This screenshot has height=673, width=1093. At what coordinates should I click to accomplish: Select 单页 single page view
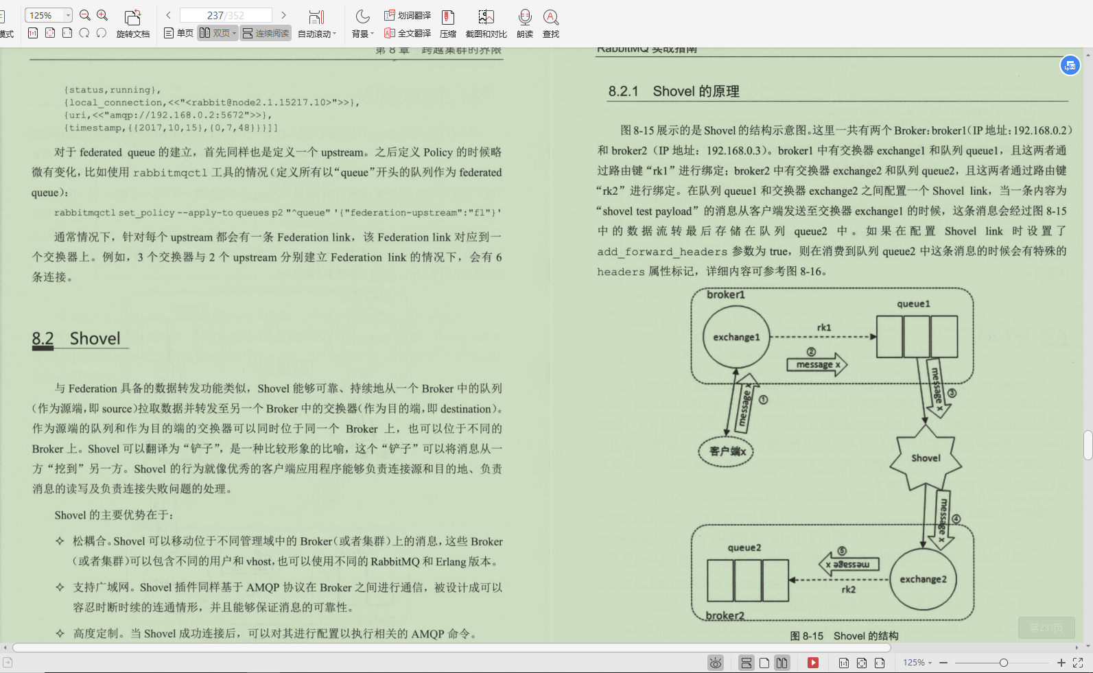click(x=178, y=33)
